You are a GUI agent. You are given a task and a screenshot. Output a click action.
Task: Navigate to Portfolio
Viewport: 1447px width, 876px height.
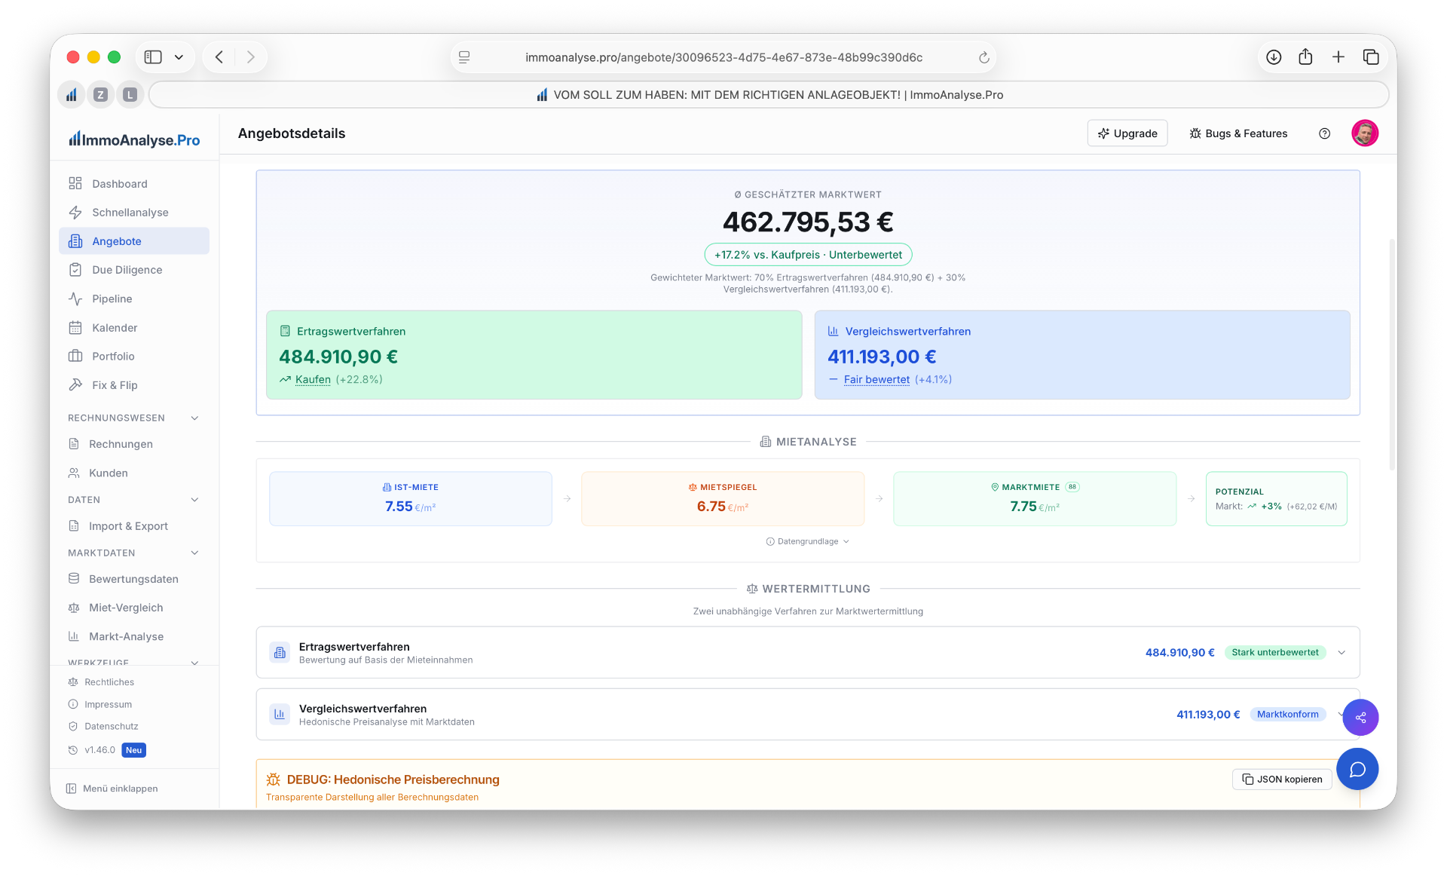click(x=134, y=357)
